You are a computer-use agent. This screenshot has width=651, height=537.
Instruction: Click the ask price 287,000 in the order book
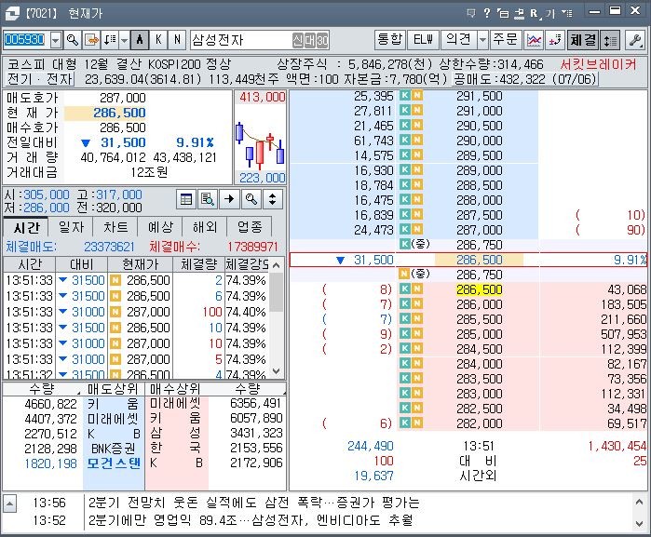(479, 230)
